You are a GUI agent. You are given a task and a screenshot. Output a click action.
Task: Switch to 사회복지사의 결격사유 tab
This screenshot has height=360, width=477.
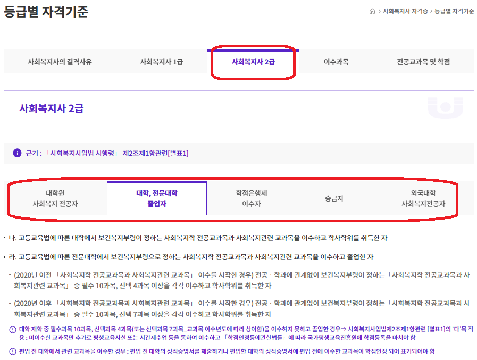click(x=60, y=62)
